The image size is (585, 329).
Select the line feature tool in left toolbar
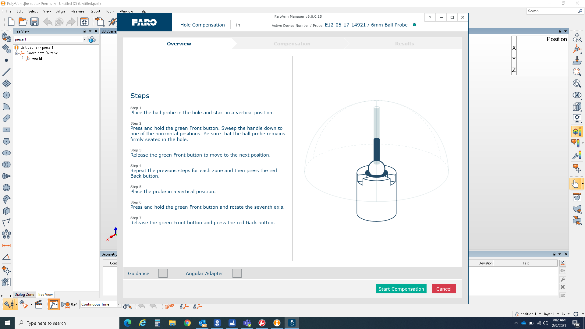tap(6, 72)
